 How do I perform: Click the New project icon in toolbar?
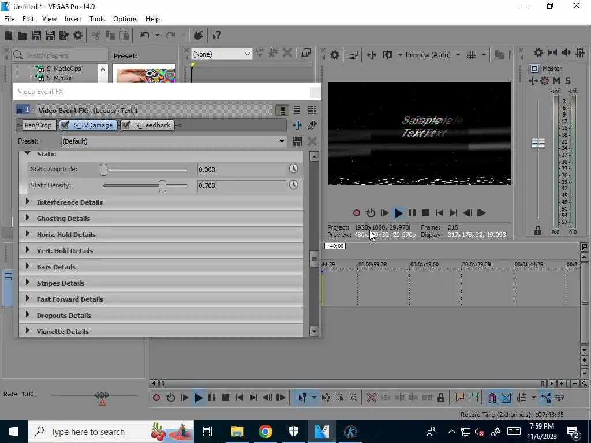click(9, 35)
